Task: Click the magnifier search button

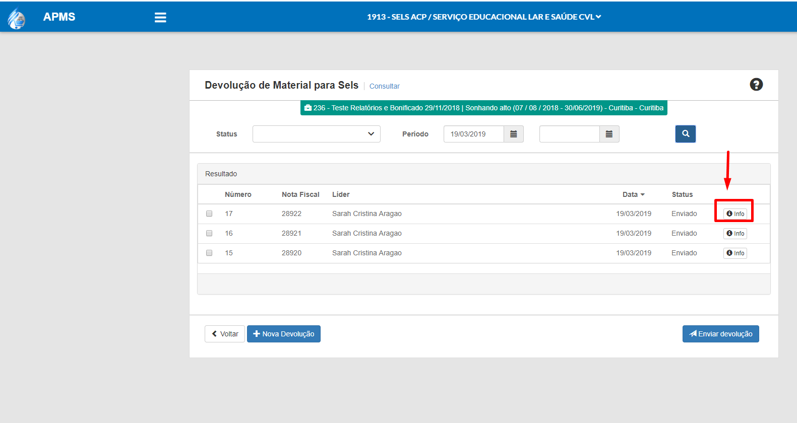Action: [x=686, y=134]
